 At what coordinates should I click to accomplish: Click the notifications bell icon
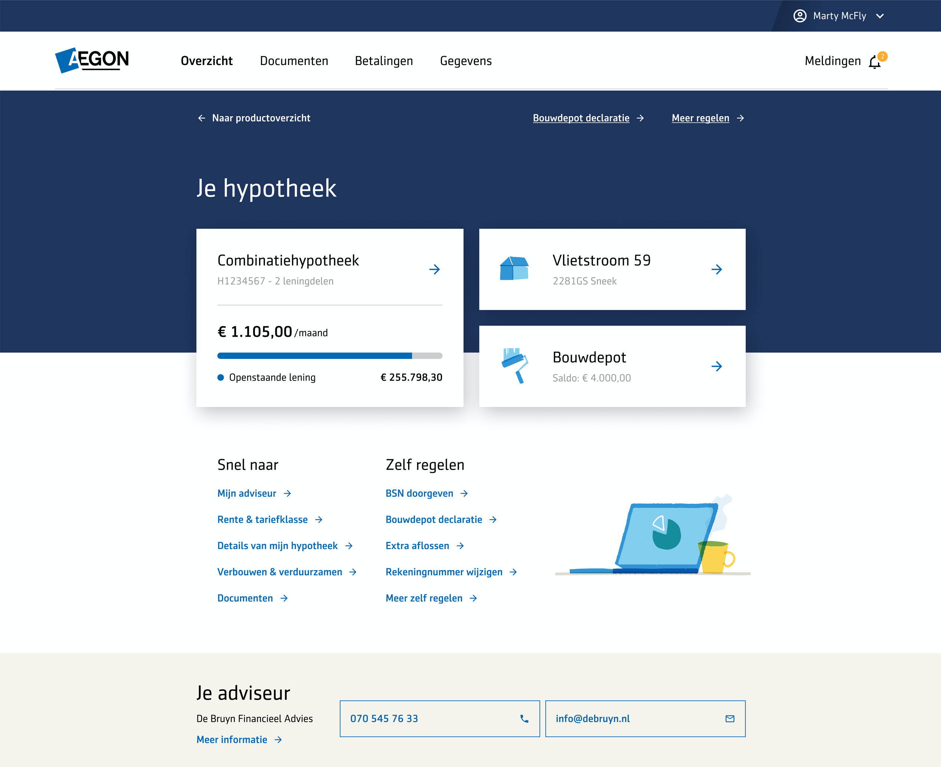874,62
